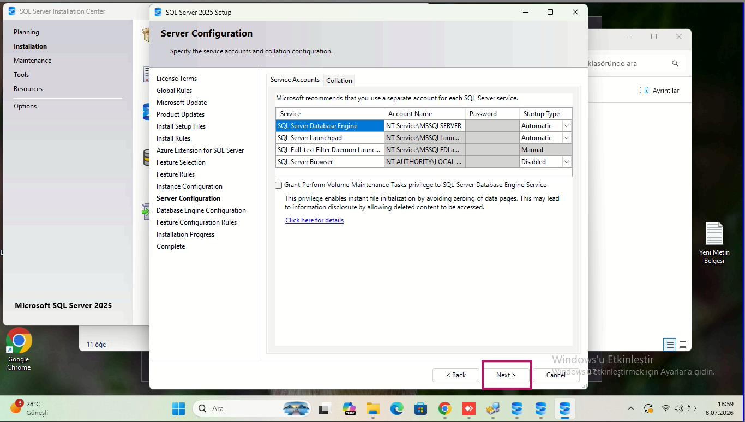
Task: Toggle the Ayrıntılar details pane in Explorer
Action: click(659, 91)
